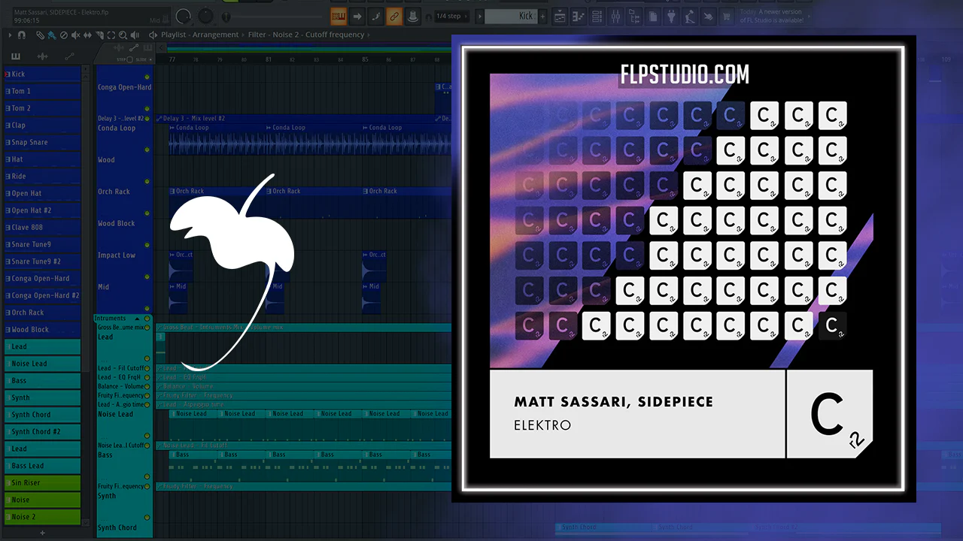Click the plug-shaped plugin picker icon

672,16
